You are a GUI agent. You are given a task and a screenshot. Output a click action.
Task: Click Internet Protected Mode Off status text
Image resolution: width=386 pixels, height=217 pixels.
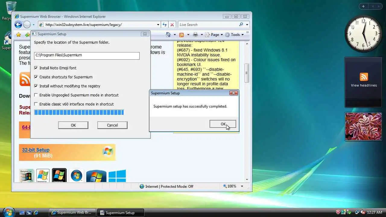coord(169,187)
